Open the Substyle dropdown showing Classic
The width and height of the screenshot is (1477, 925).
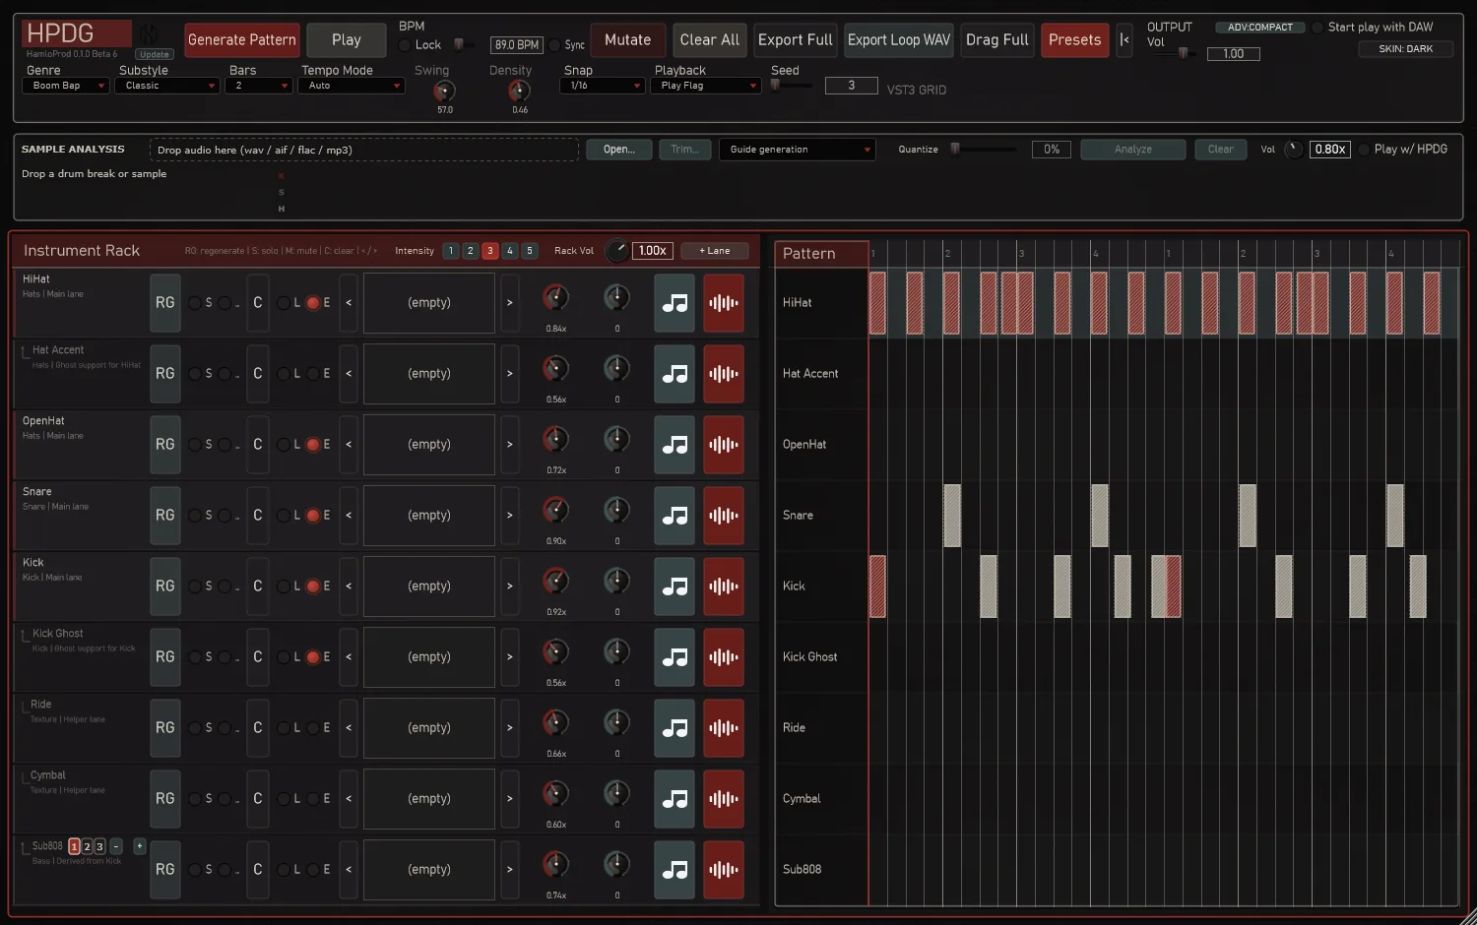(x=166, y=86)
